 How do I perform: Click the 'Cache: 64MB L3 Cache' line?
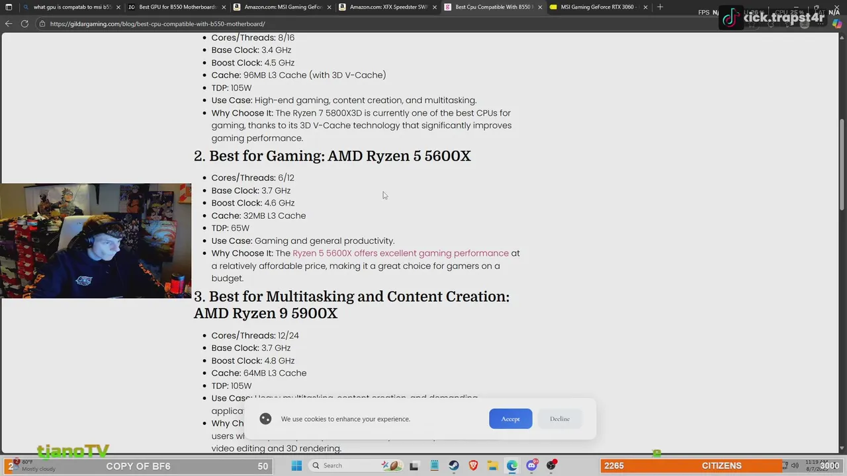tap(259, 374)
